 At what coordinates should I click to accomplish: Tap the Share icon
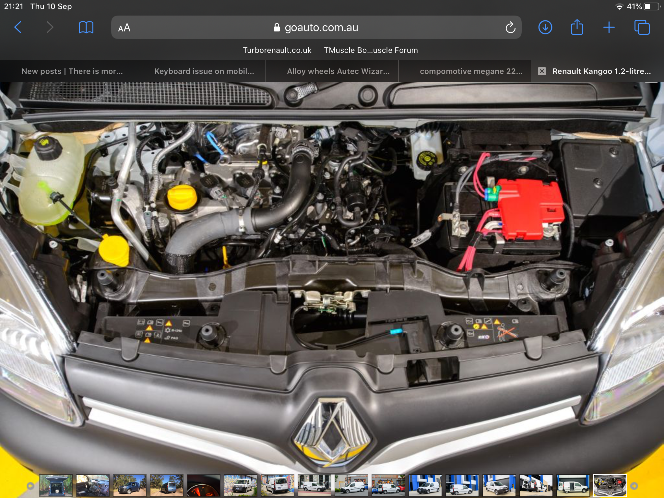[x=577, y=28]
